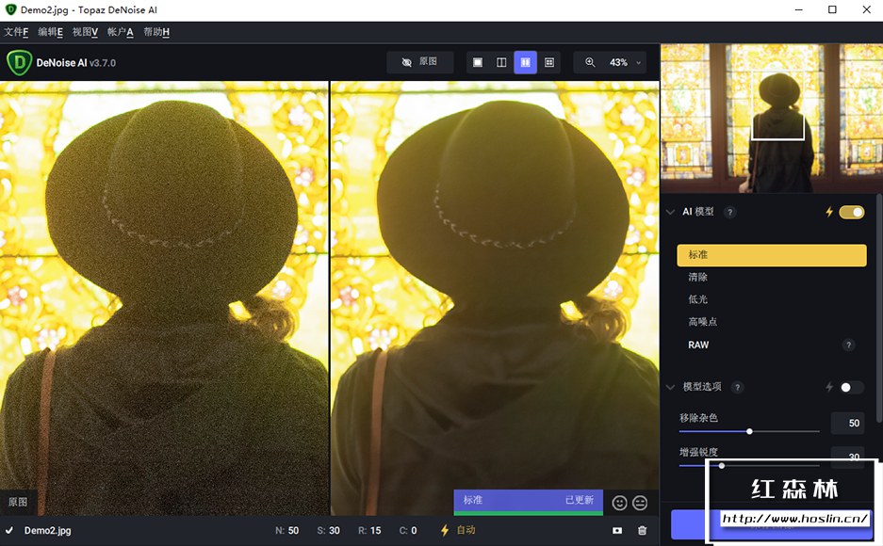Click lightning icon beside 模型选项 toggle

tap(829, 387)
